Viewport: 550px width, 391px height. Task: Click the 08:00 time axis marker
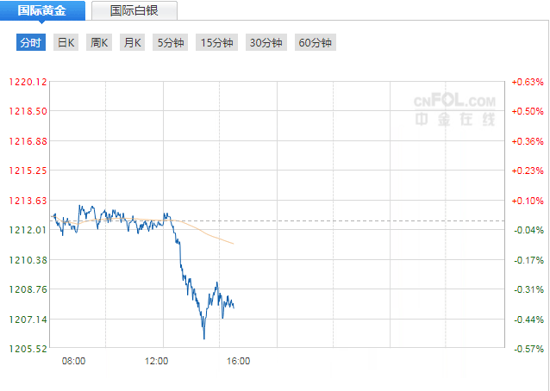73,361
